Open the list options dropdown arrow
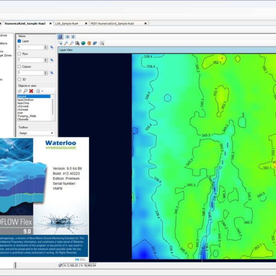Viewport: 276px width, 276px height. 42,91
